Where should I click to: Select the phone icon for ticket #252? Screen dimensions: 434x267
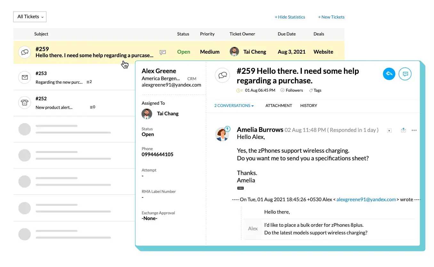click(25, 102)
